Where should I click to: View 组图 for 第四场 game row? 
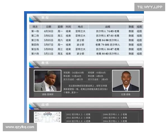point(139,45)
